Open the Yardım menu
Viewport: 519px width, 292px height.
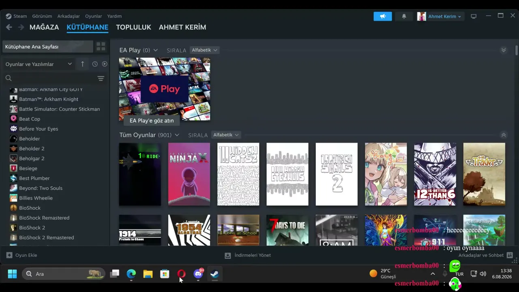[x=114, y=16]
